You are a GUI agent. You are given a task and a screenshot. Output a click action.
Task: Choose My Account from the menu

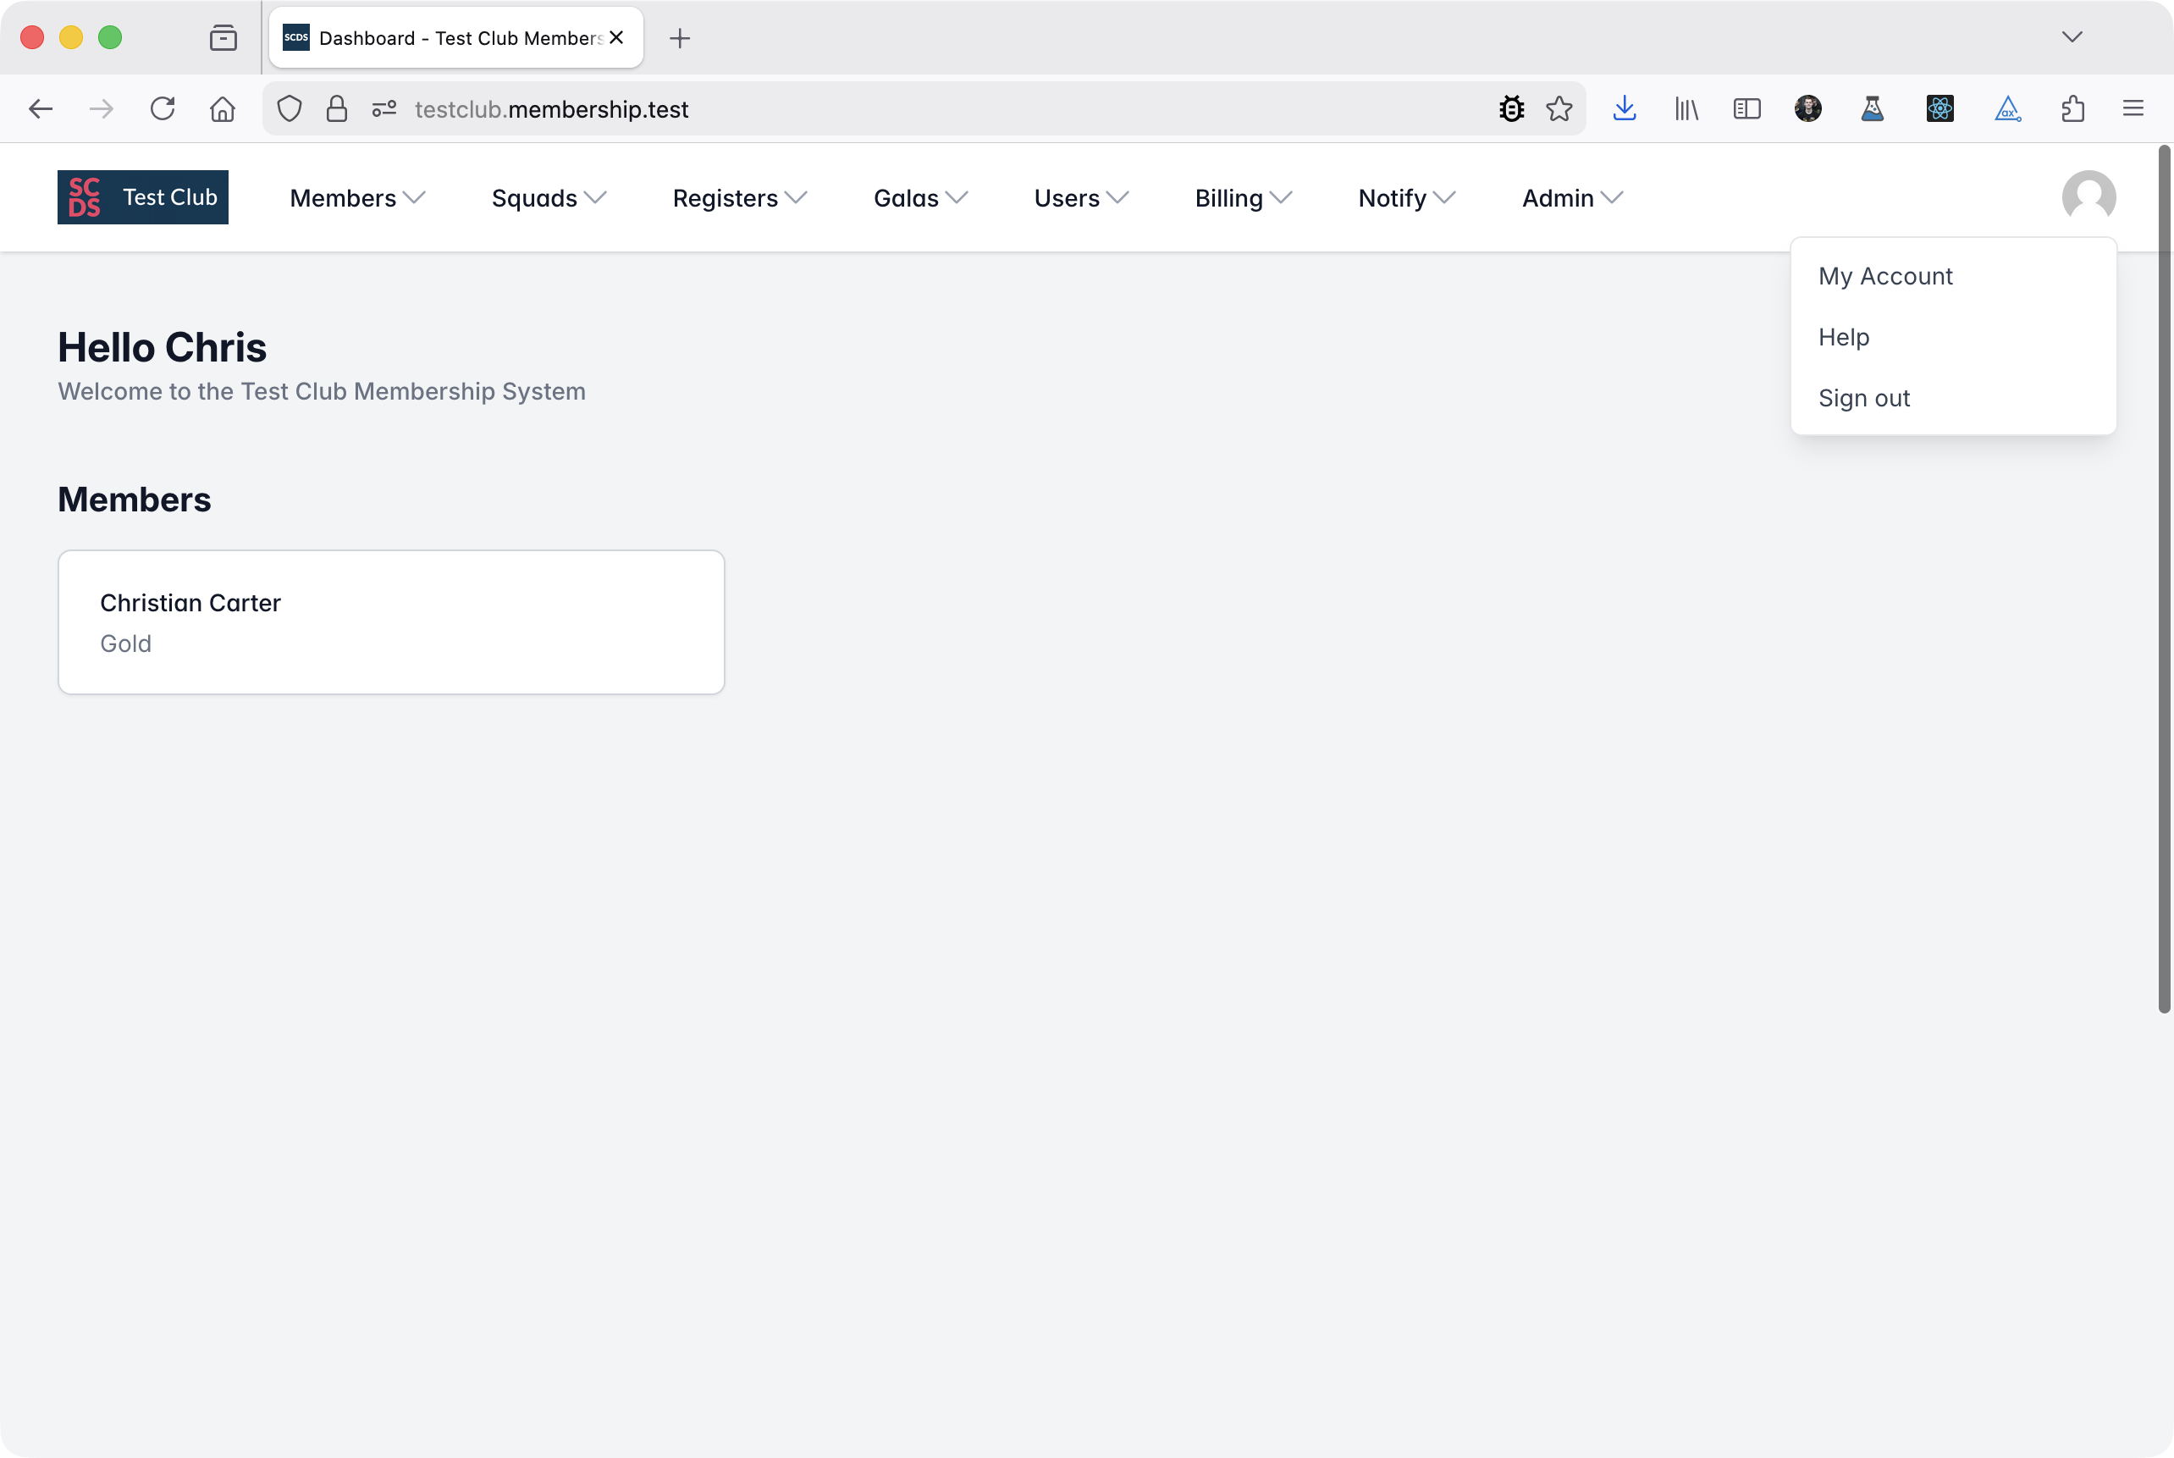1884,275
